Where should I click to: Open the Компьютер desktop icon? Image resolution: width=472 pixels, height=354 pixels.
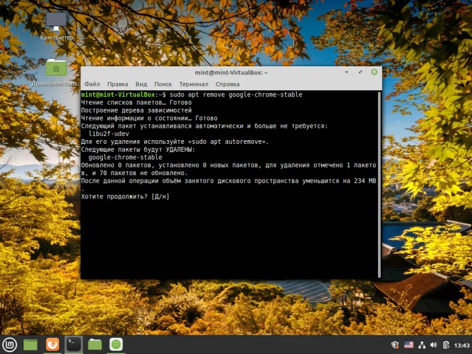[x=57, y=22]
